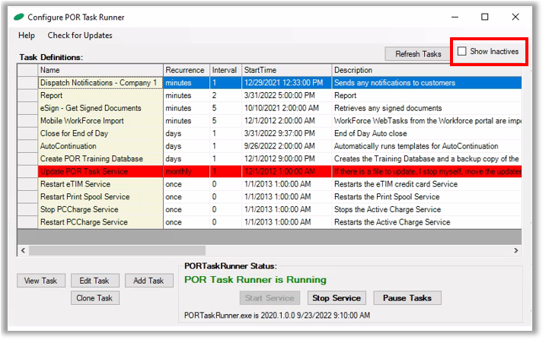Screen dimensions: 552x343
Task: Maximize the Configure POR Task Runner window
Action: [x=485, y=17]
